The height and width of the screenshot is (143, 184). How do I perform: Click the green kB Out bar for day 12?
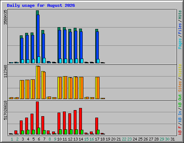click(x=71, y=132)
